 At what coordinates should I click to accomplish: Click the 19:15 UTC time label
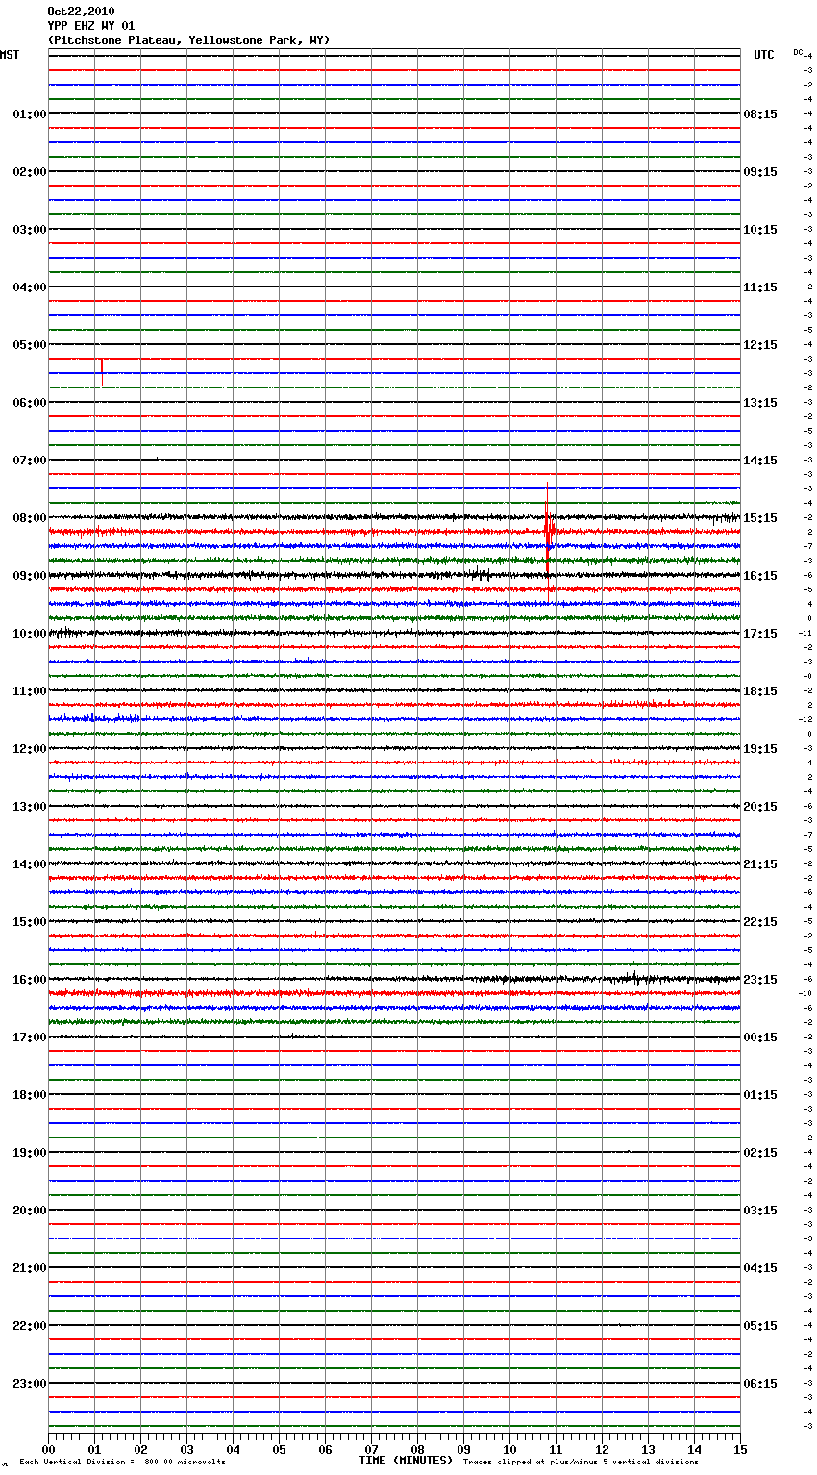(760, 749)
